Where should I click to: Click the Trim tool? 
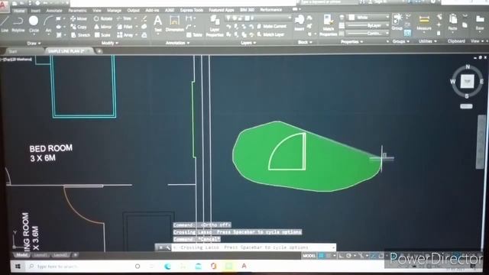pyautogui.click(x=124, y=18)
